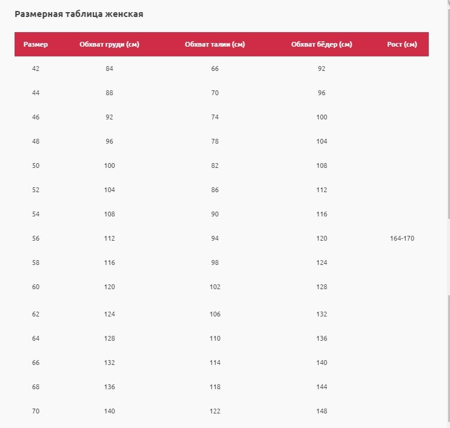Click size 64 in the Размер column
The image size is (450, 428).
coord(35,338)
